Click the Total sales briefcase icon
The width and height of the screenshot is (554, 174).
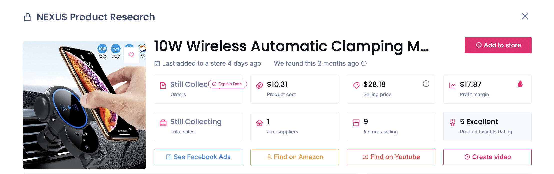[x=163, y=123]
